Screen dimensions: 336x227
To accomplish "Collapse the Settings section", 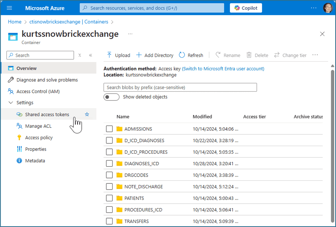I will [11, 103].
